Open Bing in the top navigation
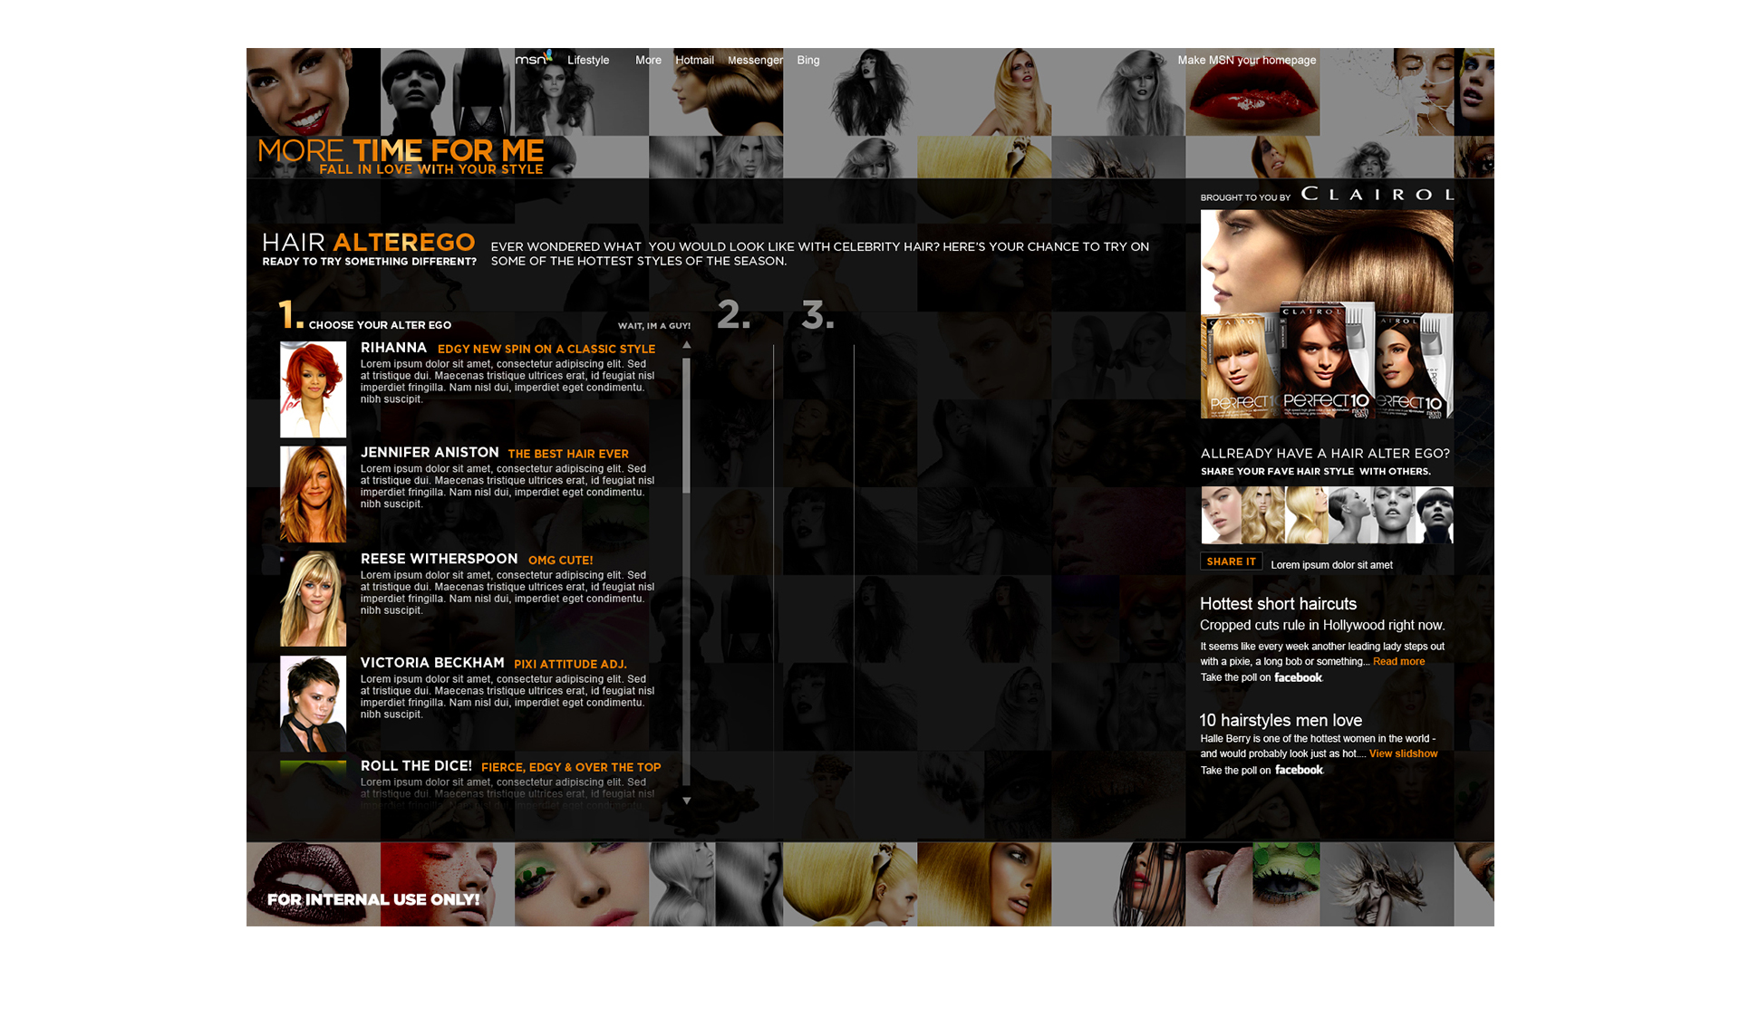The width and height of the screenshot is (1740, 1017). (x=808, y=61)
